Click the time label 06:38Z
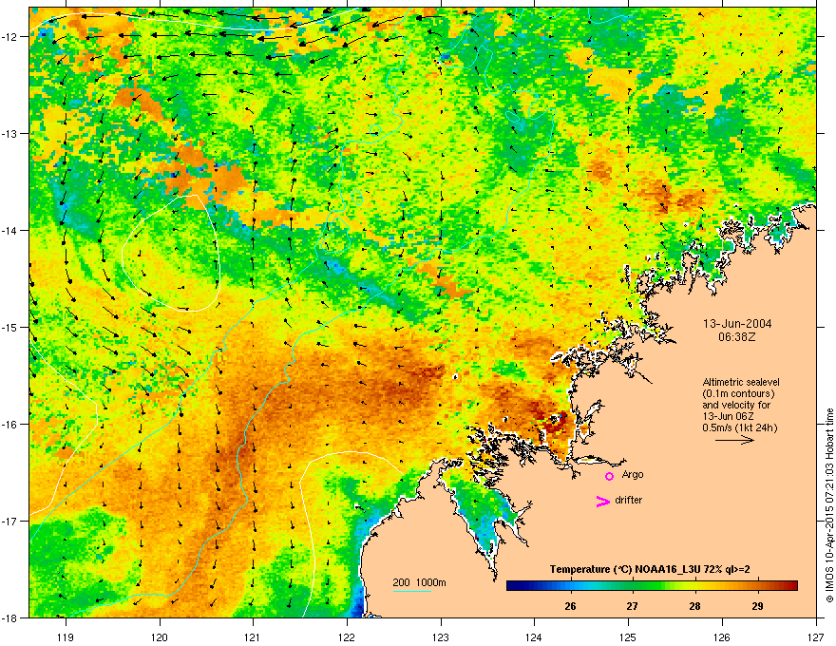This screenshot has width=836, height=646. click(x=737, y=337)
